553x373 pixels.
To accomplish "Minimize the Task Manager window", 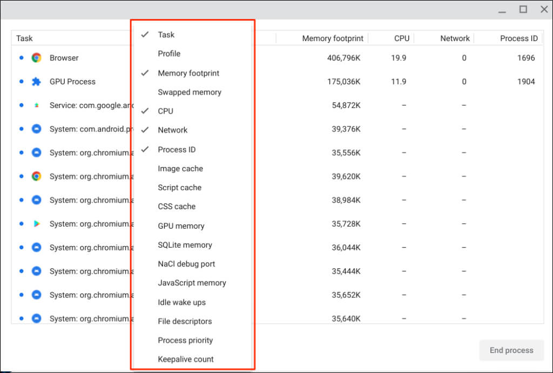I will [503, 10].
